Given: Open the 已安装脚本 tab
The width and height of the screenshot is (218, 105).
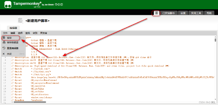Looking at the screenshot, I should tap(169, 13).
